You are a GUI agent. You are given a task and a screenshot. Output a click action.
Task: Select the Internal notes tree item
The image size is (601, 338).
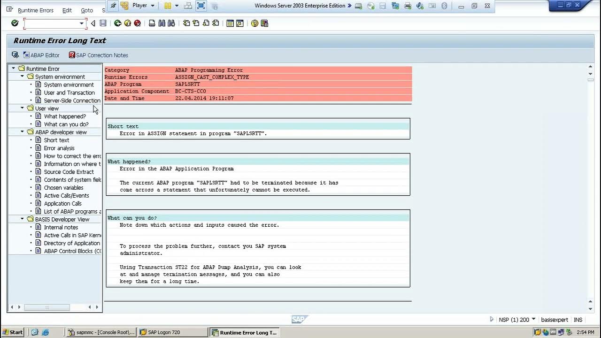61,227
